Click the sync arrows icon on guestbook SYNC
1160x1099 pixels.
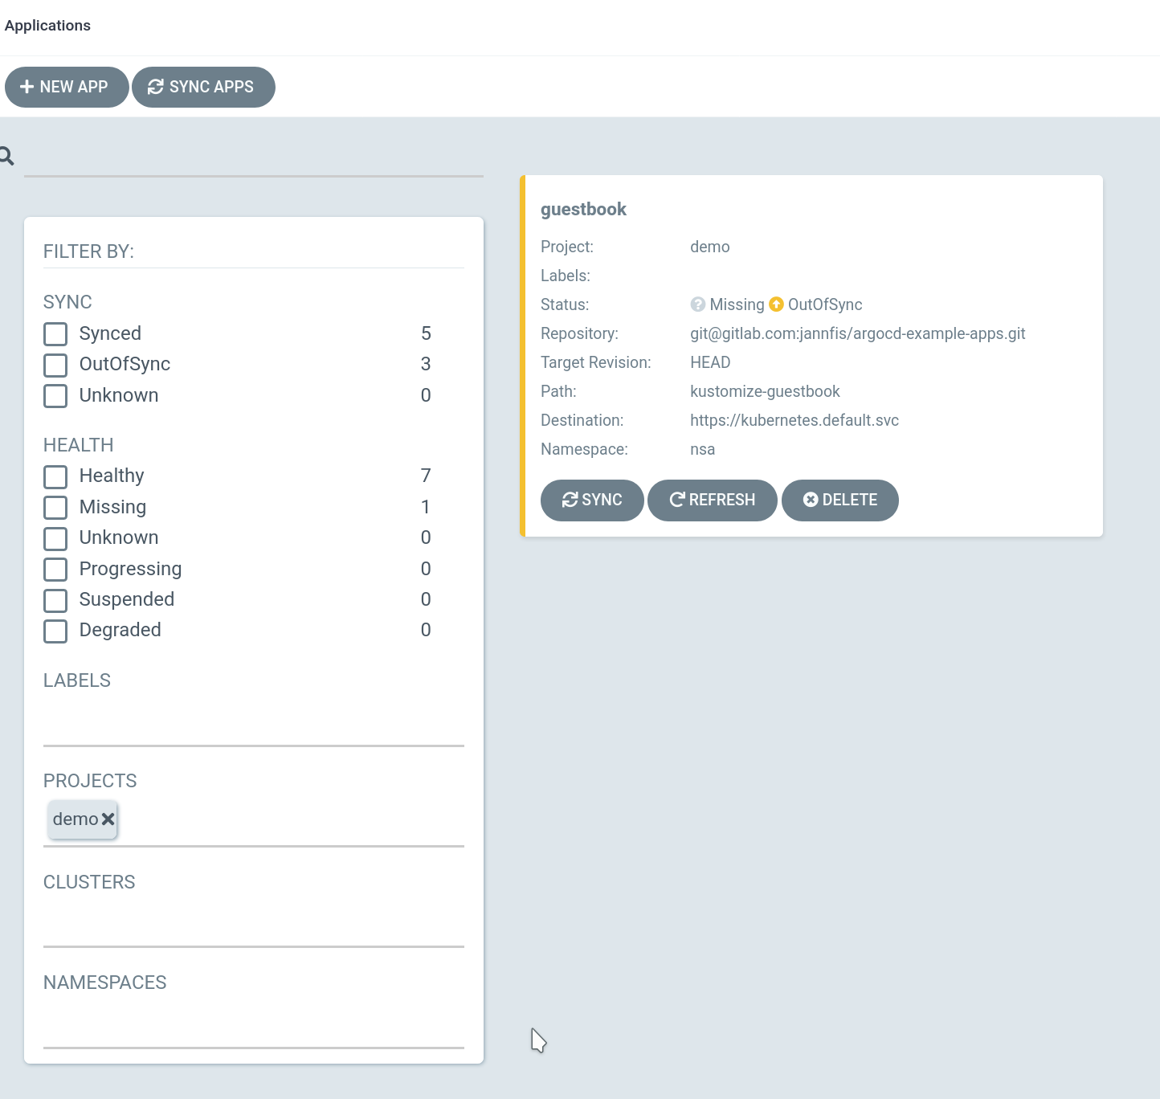[x=570, y=500]
